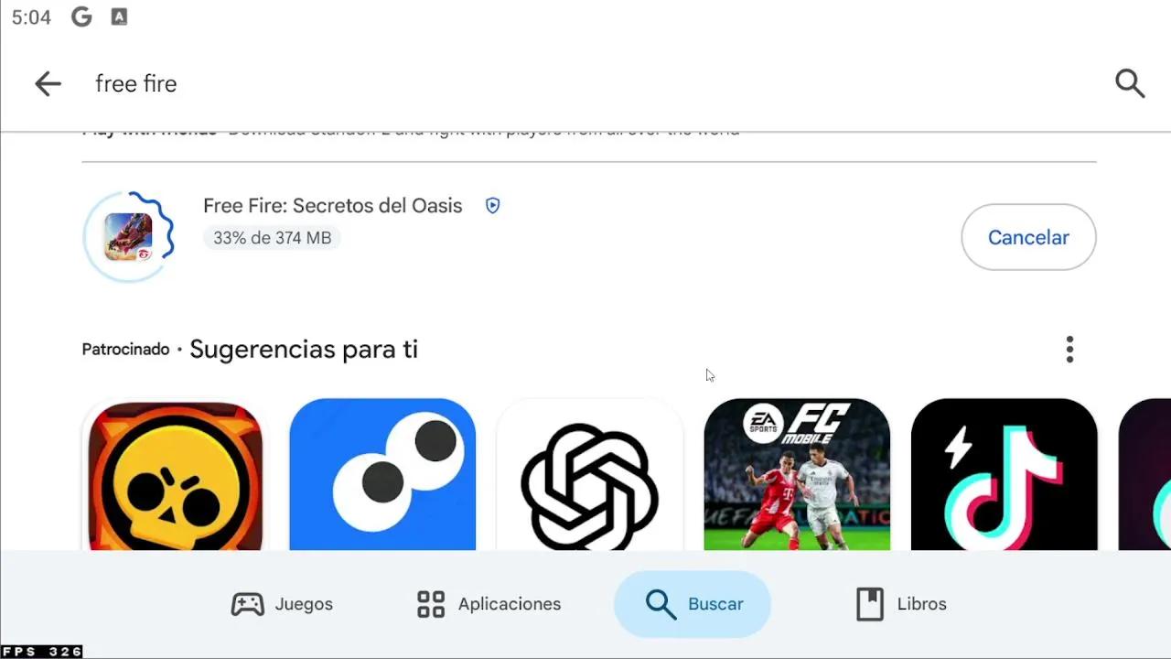Tap the keyboard 'A' status bar icon

119,17
